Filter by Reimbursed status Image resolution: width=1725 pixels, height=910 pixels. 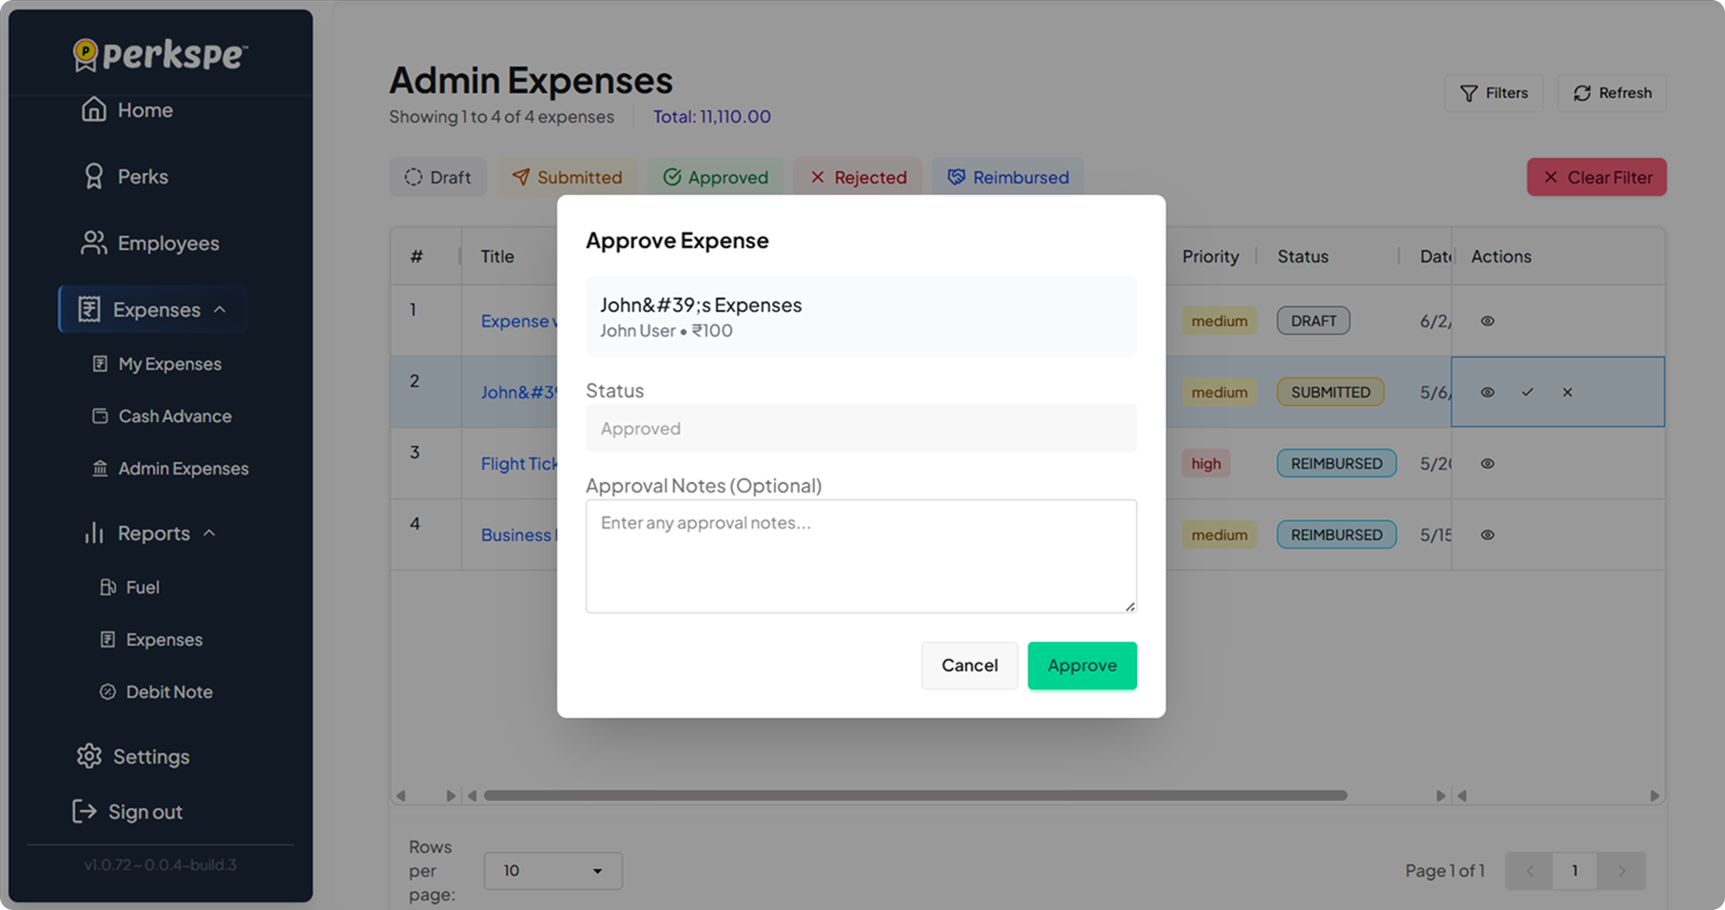1008,178
